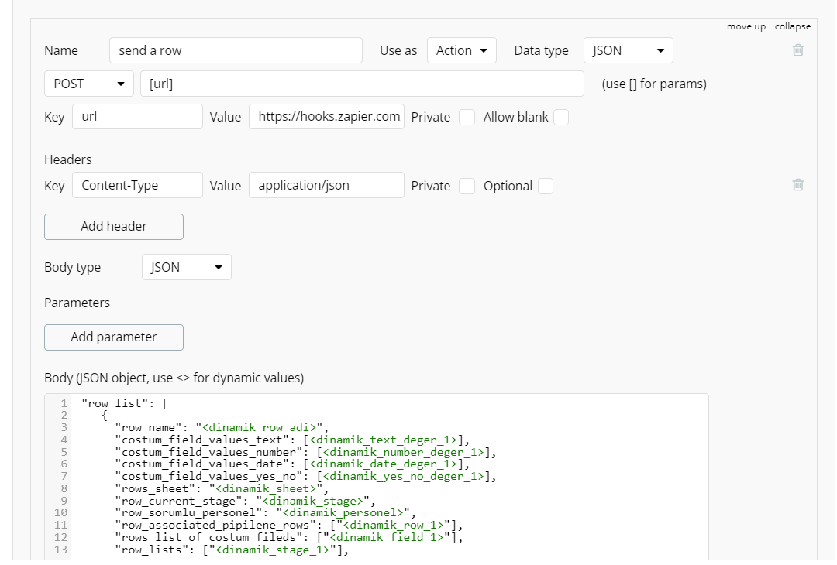The image size is (837, 565).
Task: Enable Allow blank checkbox
Action: 561,117
